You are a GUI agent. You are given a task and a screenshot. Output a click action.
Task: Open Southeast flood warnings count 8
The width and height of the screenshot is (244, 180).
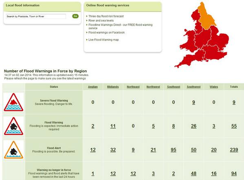pos(174,126)
